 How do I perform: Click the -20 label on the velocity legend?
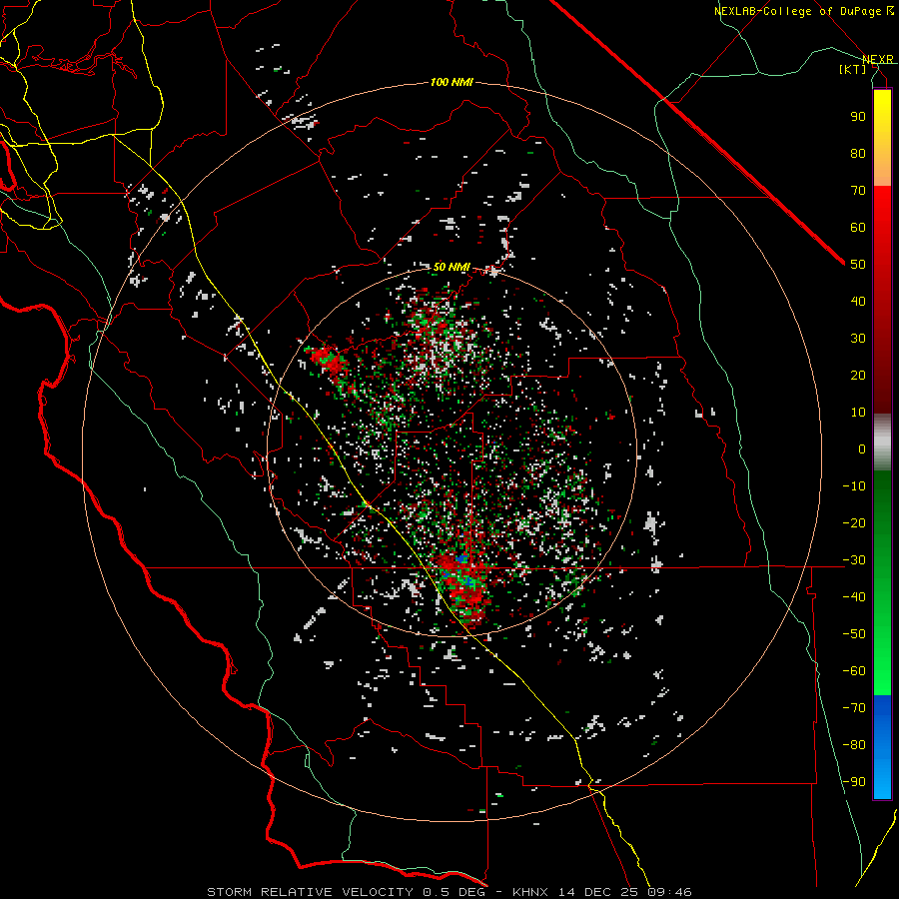pos(854,522)
